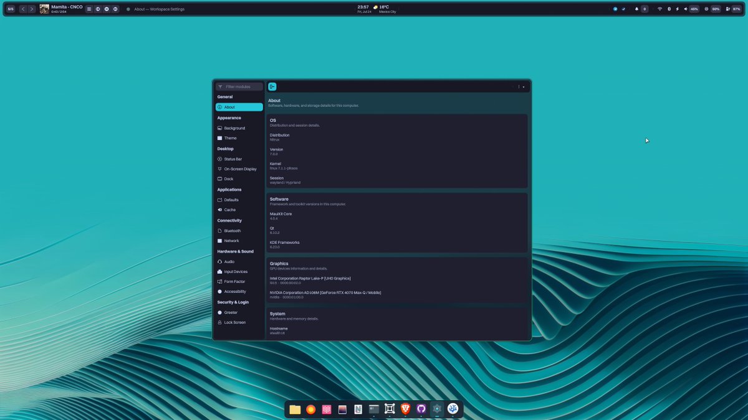Click the battery icon in status bar
This screenshot has height=420, width=748.
pos(728,9)
